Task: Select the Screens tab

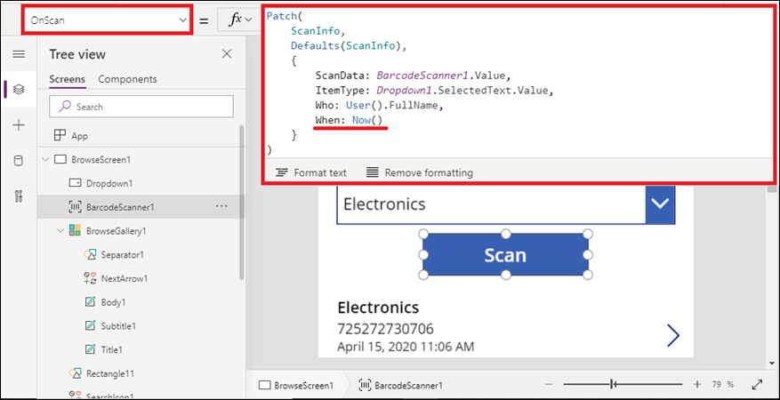Action: tap(67, 79)
